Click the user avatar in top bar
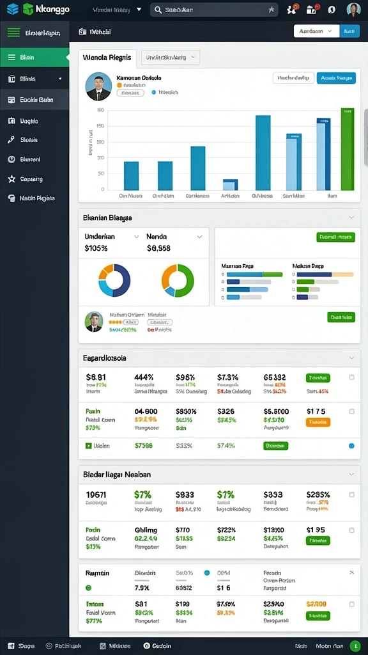This screenshot has width=368, height=655. point(353,9)
